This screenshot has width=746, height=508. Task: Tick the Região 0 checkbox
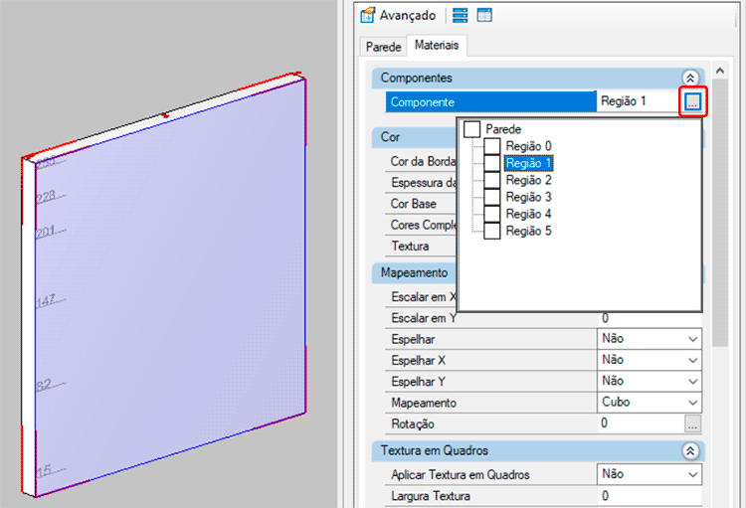492,146
